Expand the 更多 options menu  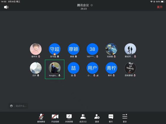pos(125,118)
